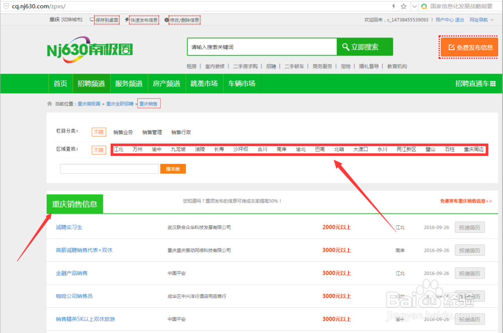Screen dimensions: 503x333
Task: Open the gear icon for 修改/删除信息
Action: pyautogui.click(x=167, y=19)
